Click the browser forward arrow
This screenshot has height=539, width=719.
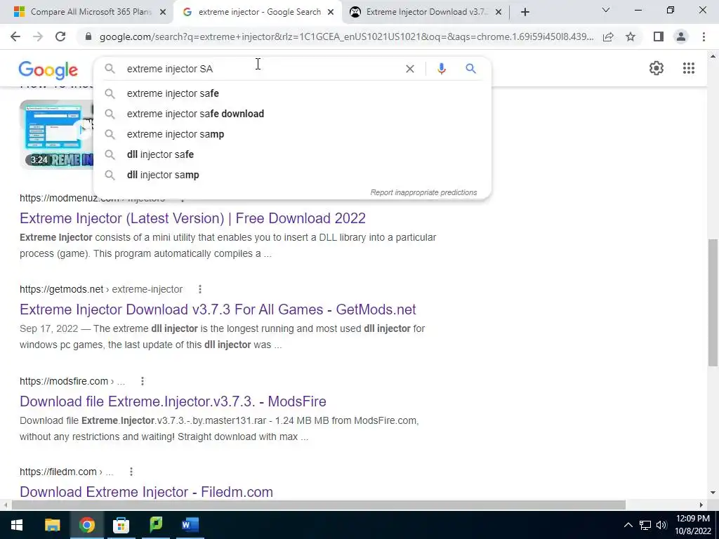38,36
